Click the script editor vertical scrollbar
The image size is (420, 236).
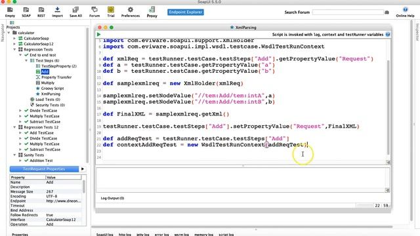(388, 107)
